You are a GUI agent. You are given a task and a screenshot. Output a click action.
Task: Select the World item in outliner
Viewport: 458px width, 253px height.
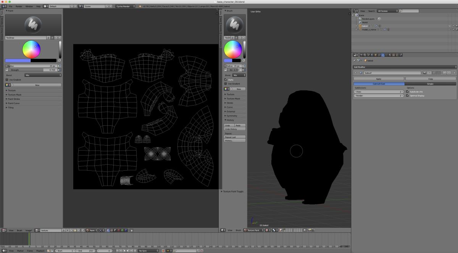[x=365, y=22]
